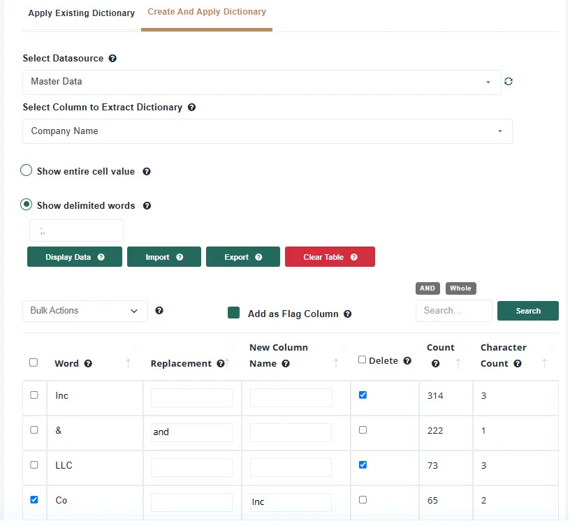570x528 pixels.
Task: Sort by Word column arrow
Action: pyautogui.click(x=128, y=363)
